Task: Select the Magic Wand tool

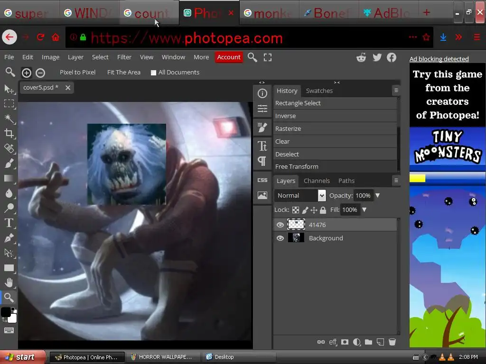Action: 9,118
